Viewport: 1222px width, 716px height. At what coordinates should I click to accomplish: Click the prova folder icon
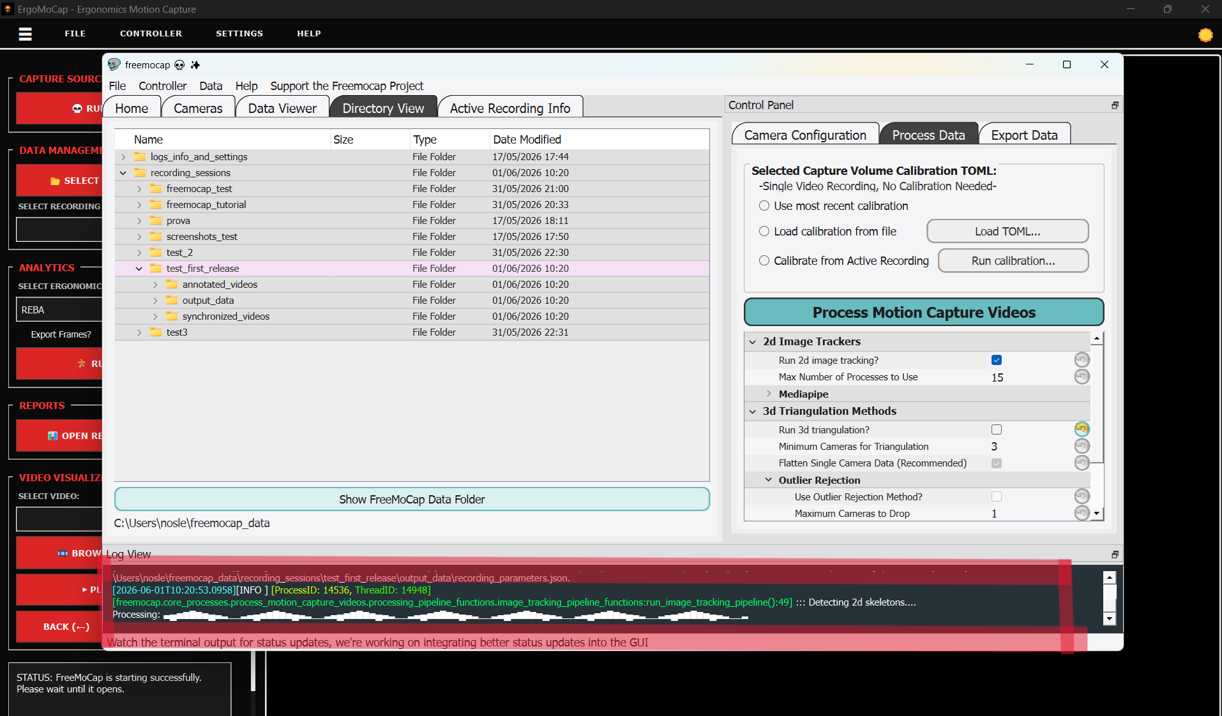156,220
